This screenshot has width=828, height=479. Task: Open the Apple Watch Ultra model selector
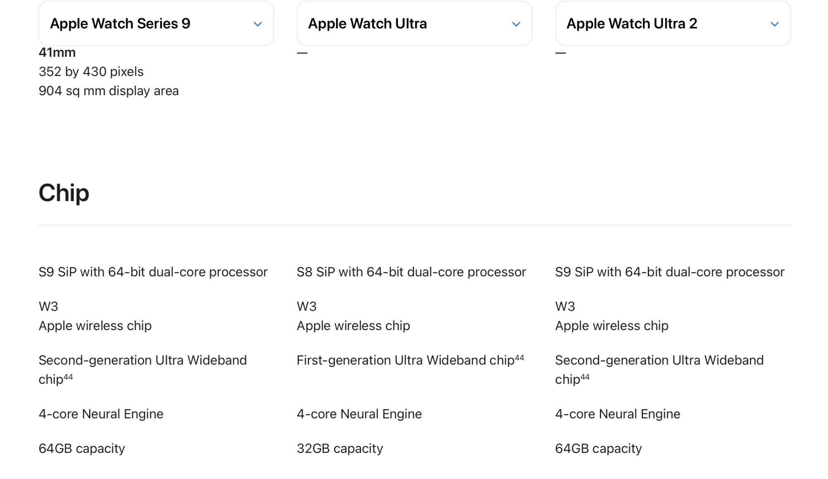[x=414, y=24]
